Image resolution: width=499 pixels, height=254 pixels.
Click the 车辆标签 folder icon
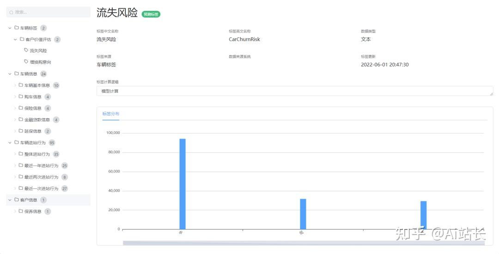pos(17,28)
